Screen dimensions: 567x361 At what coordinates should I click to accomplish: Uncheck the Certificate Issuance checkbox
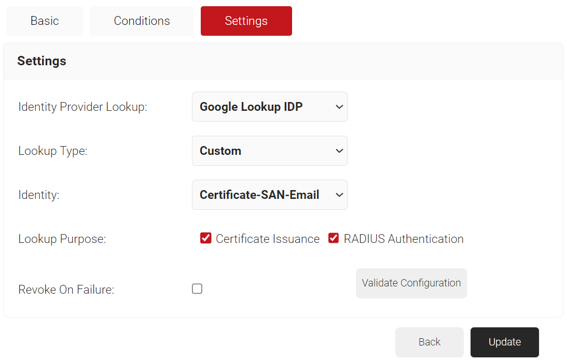point(206,238)
